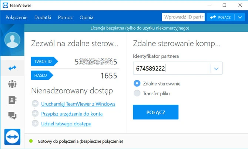The width and height of the screenshot is (248, 149).
Task: Minimize the TeamViewer window
Action: [x=209, y=5]
